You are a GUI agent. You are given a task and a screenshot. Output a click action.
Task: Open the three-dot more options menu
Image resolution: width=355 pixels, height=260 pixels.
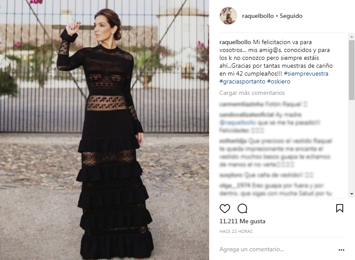341,250
